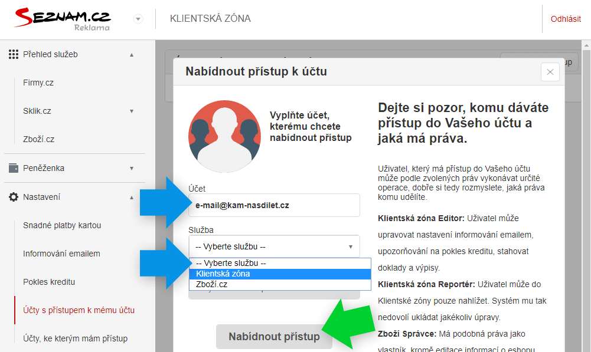Click the Přehled služeb label
Viewport: 591px width, 352px height.
[x=50, y=54]
